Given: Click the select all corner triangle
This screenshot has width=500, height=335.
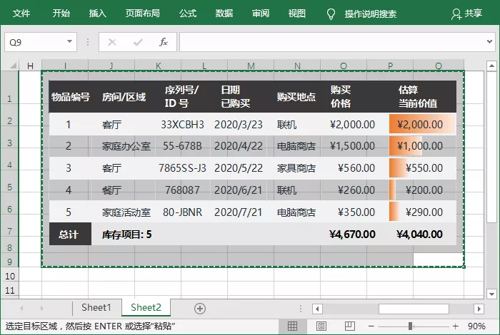Looking at the screenshot, I should (12, 66).
